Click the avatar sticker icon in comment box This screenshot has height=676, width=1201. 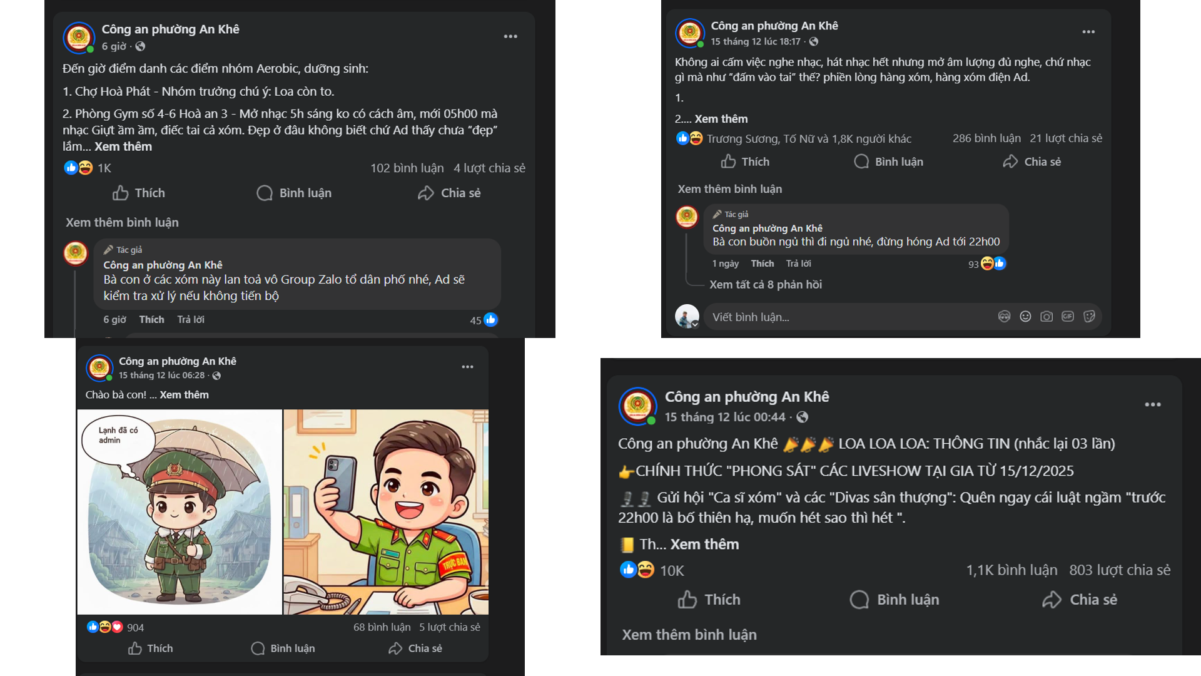click(x=1004, y=317)
